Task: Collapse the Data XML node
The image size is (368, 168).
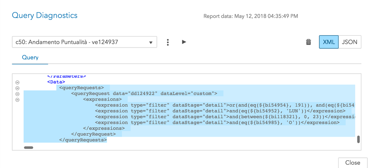Action: [17, 82]
